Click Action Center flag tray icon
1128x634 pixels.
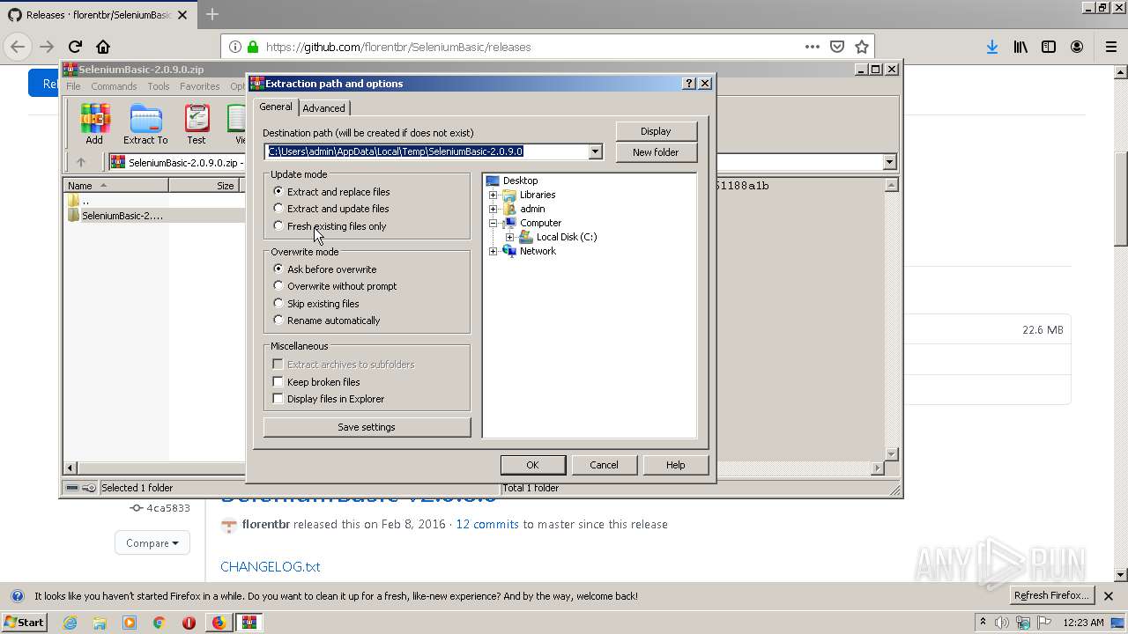pos(1044,623)
